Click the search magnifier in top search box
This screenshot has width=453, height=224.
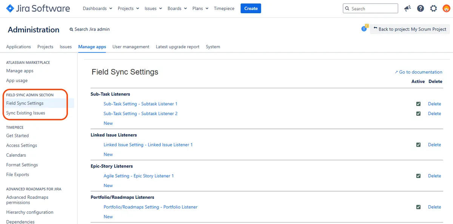pos(348,9)
